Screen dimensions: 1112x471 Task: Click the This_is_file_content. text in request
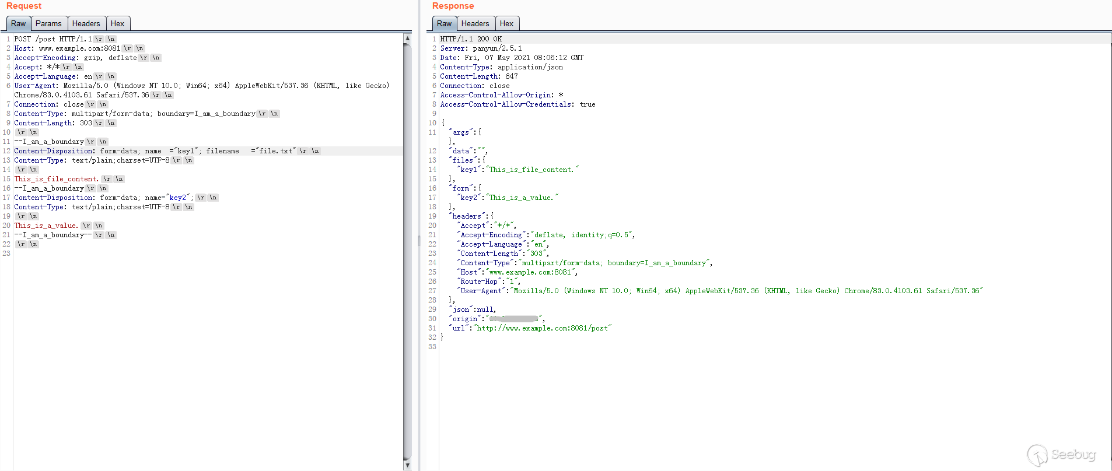point(56,179)
